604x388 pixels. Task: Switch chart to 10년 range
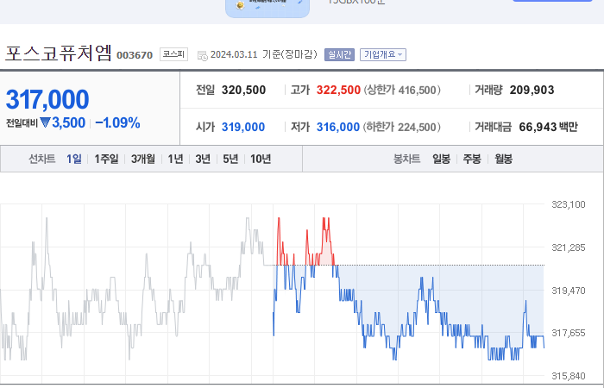(x=261, y=159)
